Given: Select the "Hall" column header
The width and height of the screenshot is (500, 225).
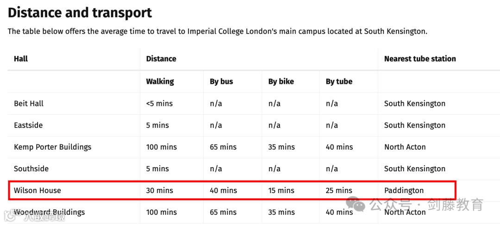Looking at the screenshot, I should click(21, 59).
